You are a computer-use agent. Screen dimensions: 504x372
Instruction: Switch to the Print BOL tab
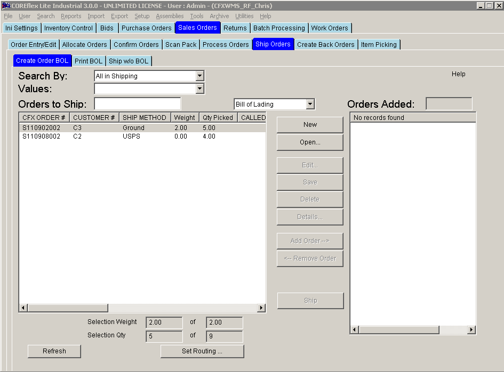pos(89,61)
